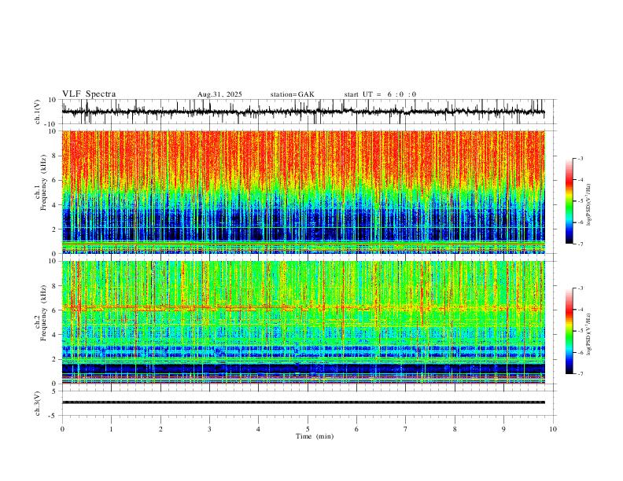Select the date "Aug.31, 2025"
Image resolution: width=623 pixels, height=481 pixels.
219,94
